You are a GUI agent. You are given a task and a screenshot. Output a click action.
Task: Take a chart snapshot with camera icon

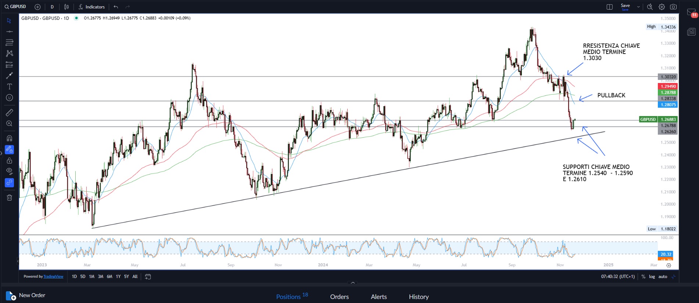tap(673, 7)
